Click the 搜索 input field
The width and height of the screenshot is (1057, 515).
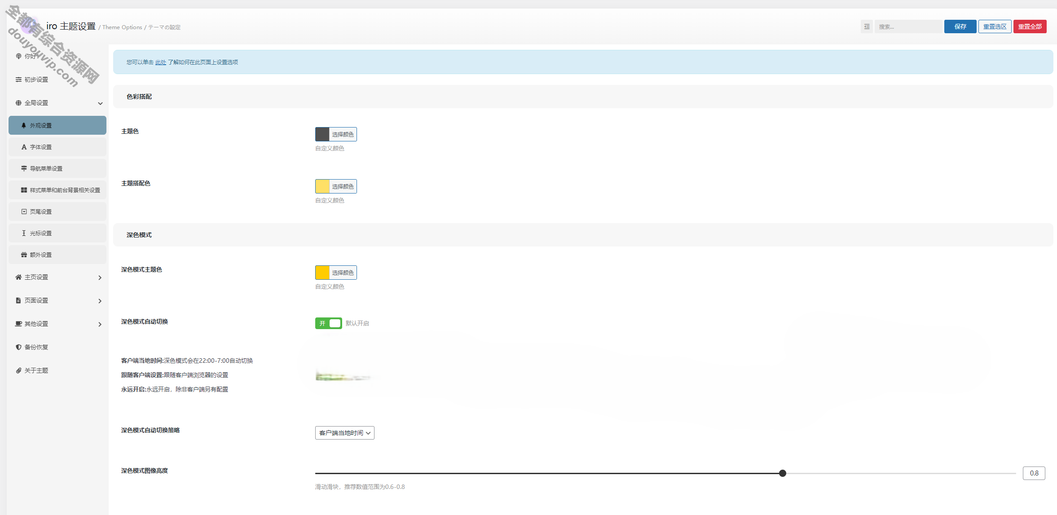(x=908, y=26)
